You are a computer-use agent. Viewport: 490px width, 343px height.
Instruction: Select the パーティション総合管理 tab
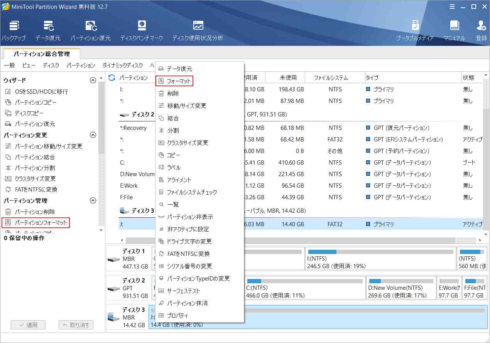[42, 54]
